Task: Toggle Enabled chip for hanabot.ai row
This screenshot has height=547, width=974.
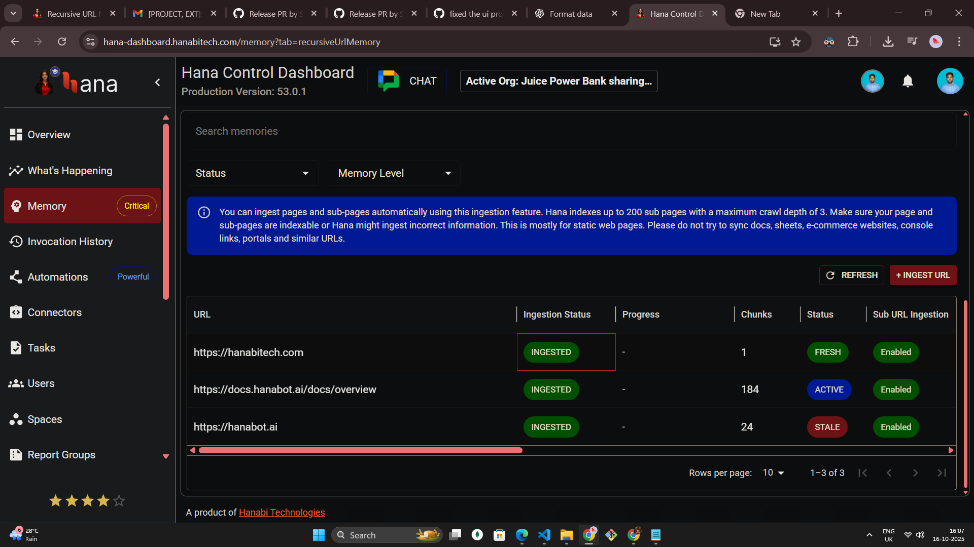Action: click(x=895, y=427)
